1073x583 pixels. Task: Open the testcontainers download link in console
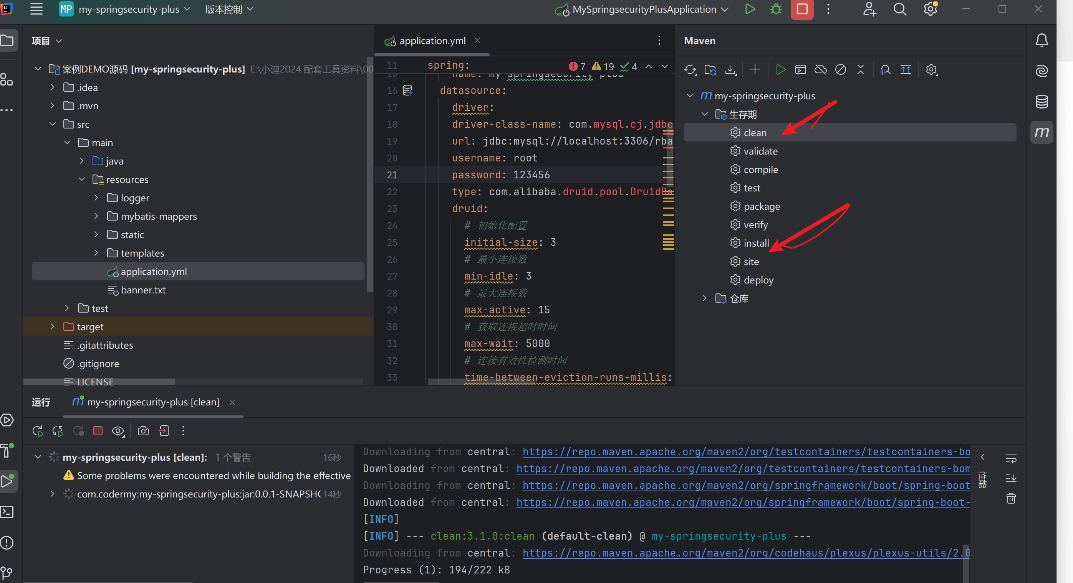(745, 452)
